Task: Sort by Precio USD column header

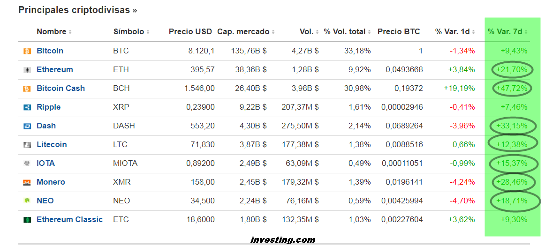Action: [x=190, y=32]
